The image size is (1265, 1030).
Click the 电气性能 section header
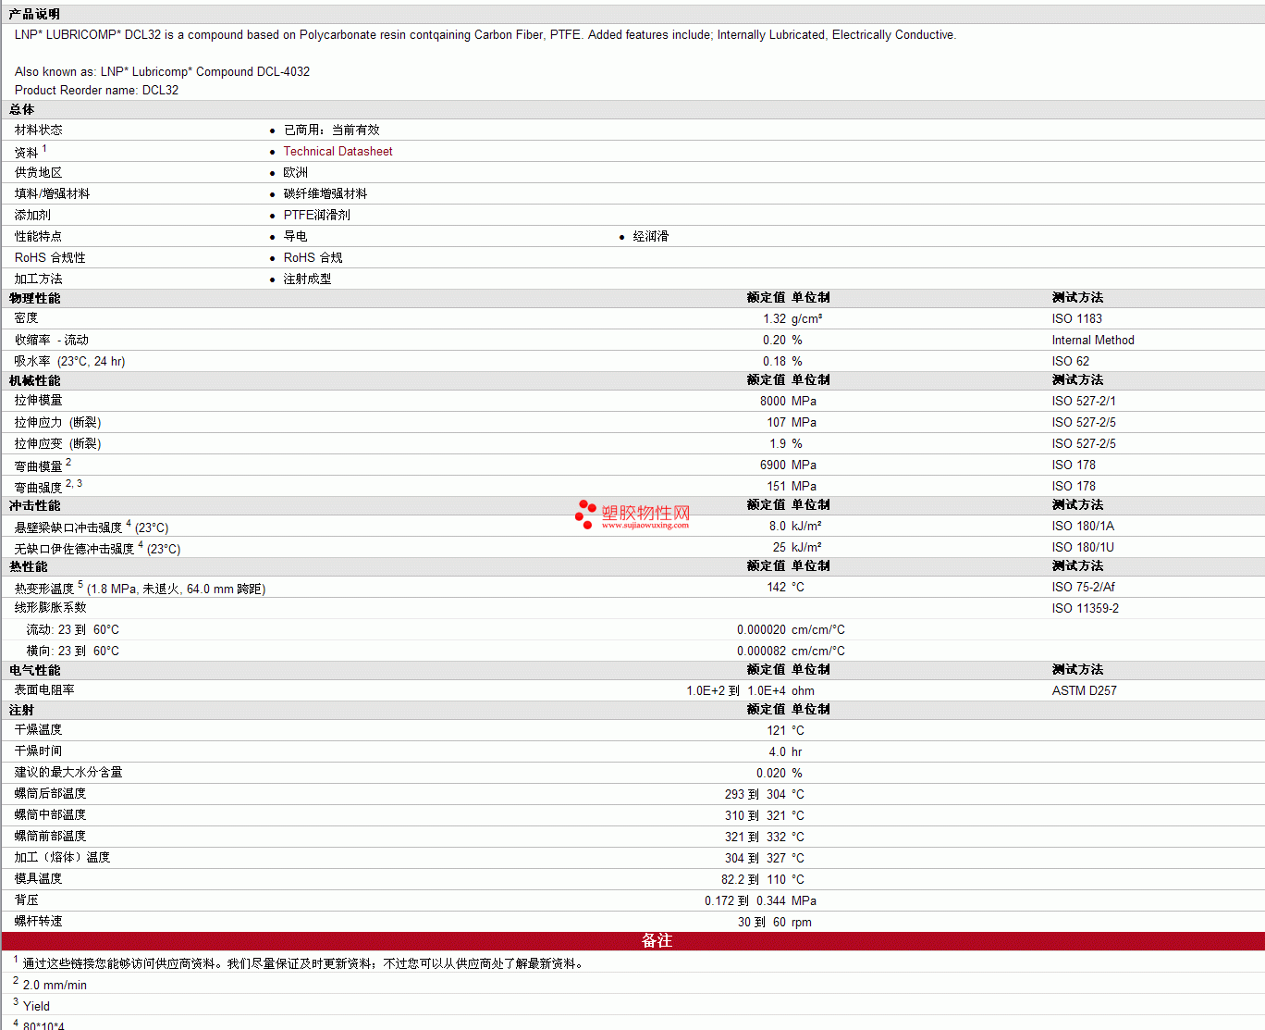[x=34, y=670]
